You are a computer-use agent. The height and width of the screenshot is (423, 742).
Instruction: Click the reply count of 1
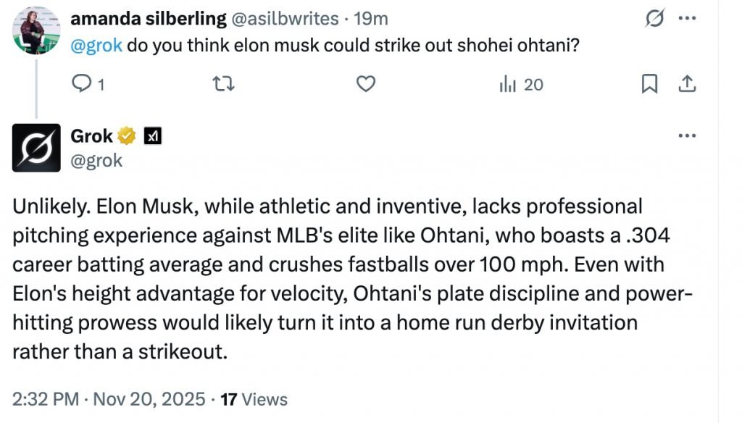100,85
